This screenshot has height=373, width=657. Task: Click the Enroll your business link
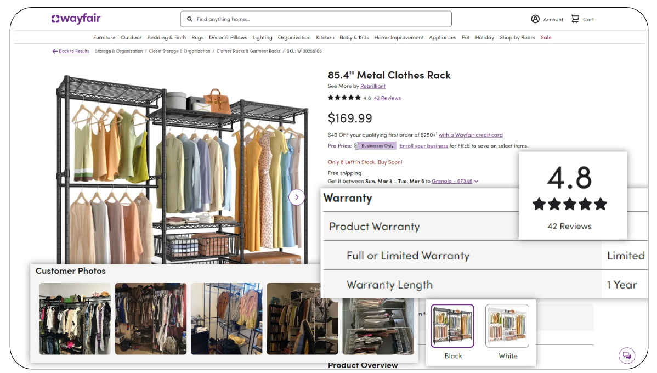pyautogui.click(x=423, y=146)
